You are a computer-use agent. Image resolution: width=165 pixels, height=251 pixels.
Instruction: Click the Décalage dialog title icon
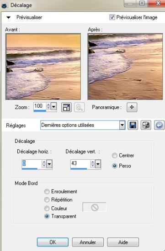[4, 5]
